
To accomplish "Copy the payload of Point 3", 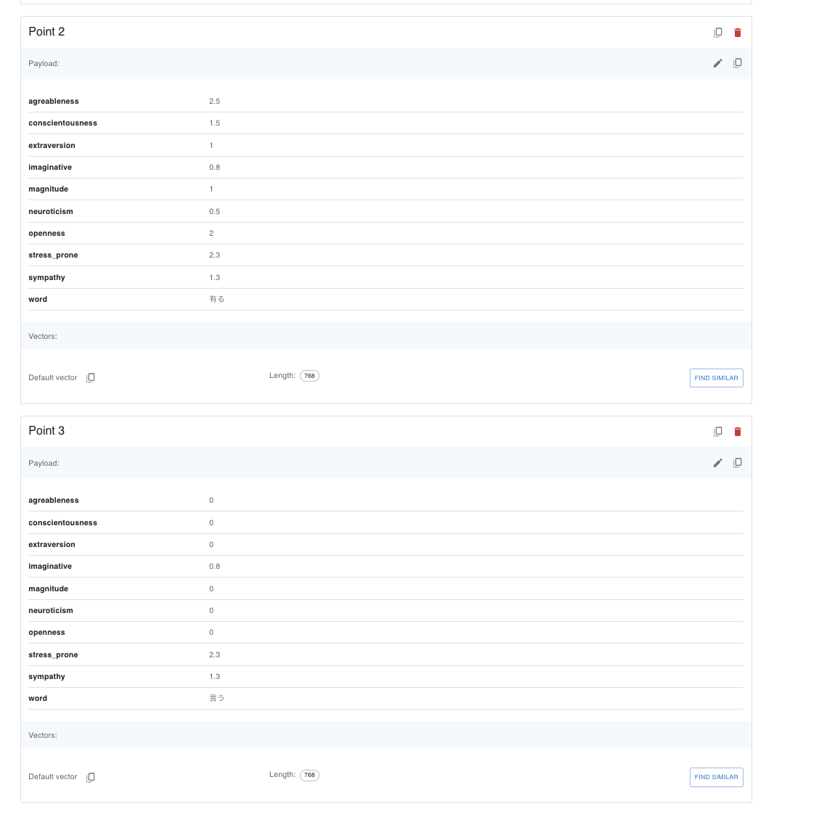I will pyautogui.click(x=738, y=463).
